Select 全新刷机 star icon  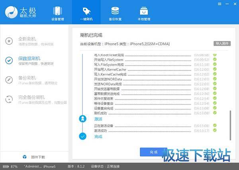coord(9,41)
